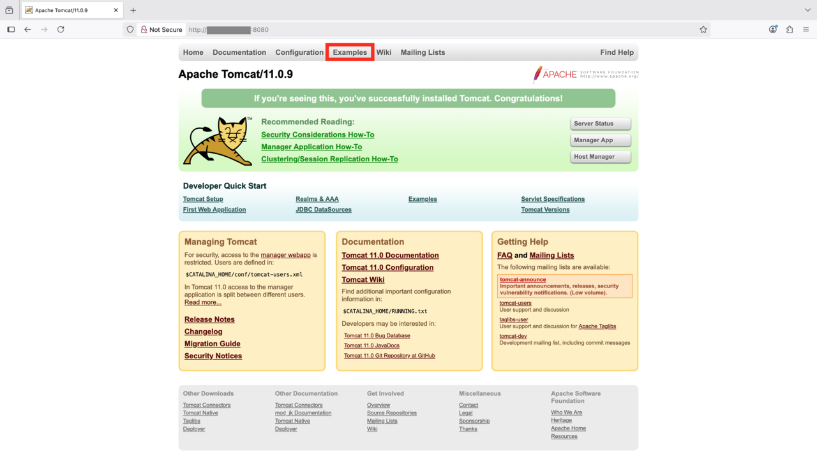Click the back navigation arrow
The height and width of the screenshot is (459, 817).
26,29
